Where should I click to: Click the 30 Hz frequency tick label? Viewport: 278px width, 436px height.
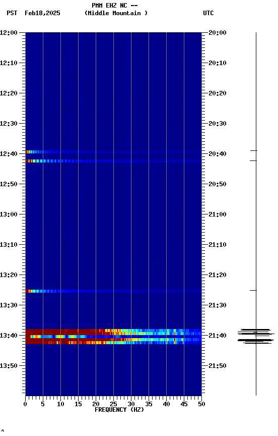(x=131, y=404)
